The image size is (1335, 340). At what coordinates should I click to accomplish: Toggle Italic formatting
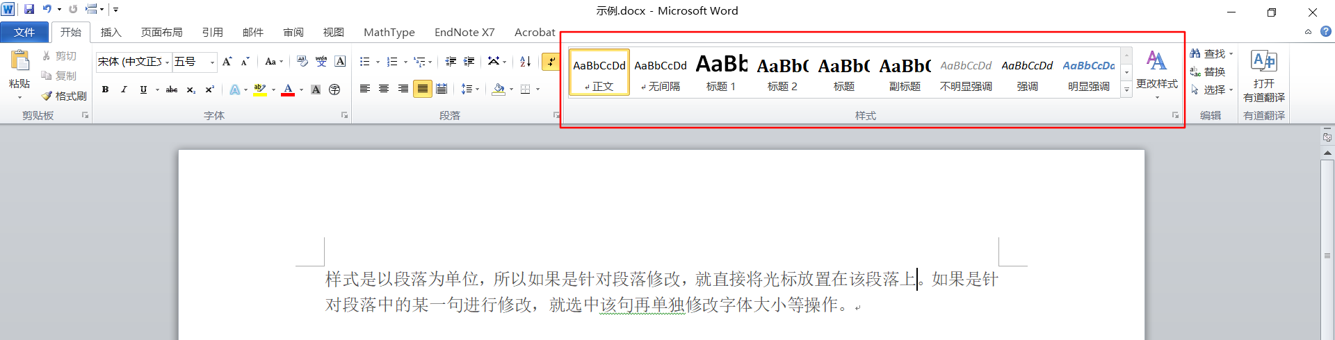(x=124, y=90)
